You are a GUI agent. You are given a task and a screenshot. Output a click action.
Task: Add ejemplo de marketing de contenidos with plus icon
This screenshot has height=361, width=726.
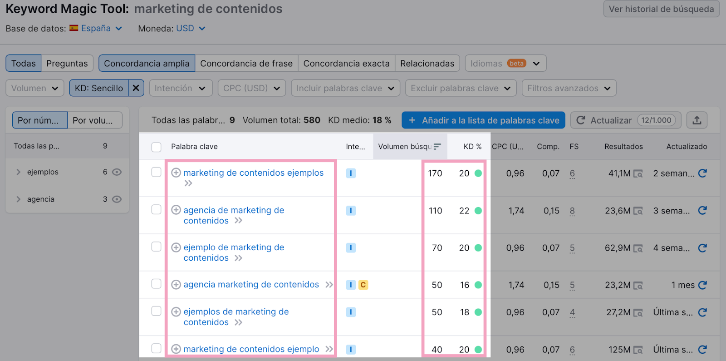point(176,247)
